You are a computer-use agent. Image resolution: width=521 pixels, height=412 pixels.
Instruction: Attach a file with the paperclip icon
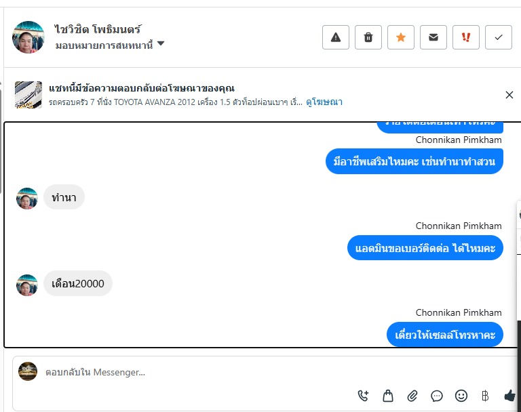412,396
